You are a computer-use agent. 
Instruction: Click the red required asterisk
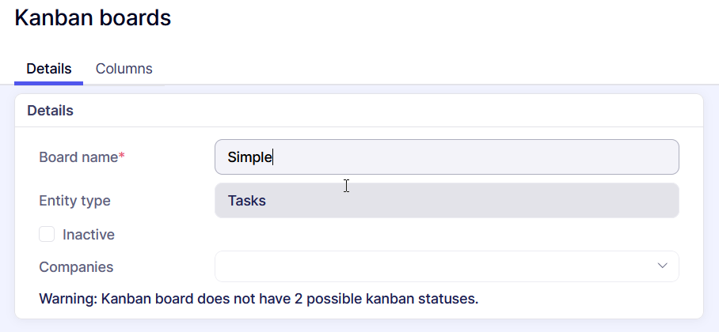pos(122,156)
